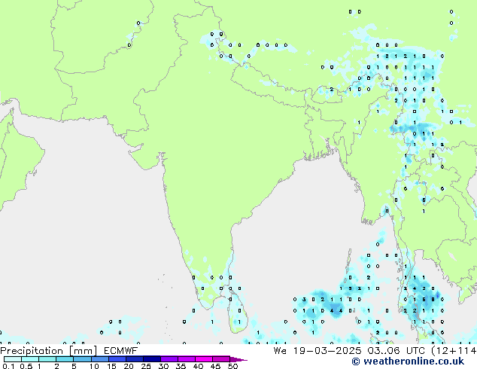Select the 1–2 mm legend swatch
Screen dimensions: 477x369
point(47,359)
